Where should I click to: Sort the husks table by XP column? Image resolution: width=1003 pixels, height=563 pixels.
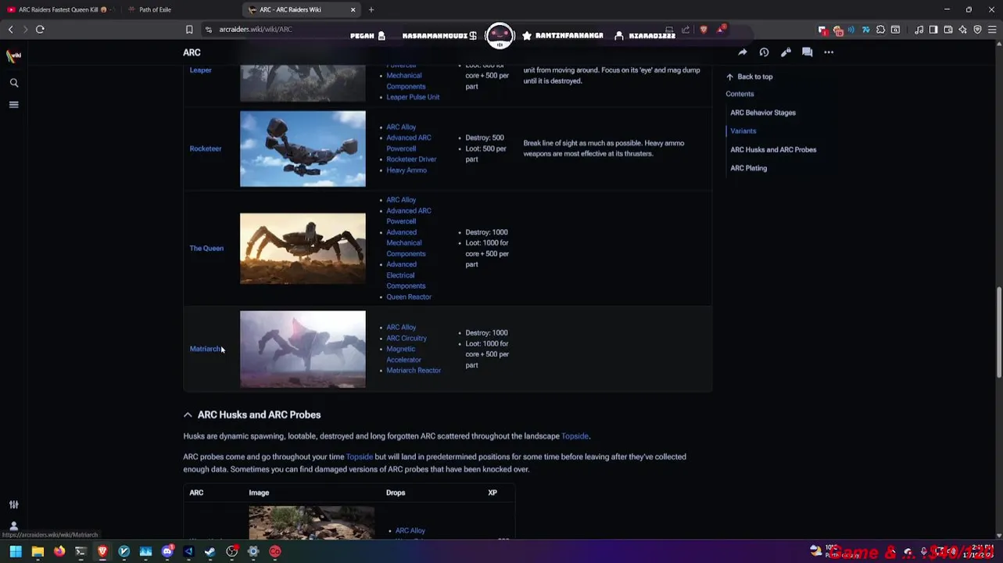pyautogui.click(x=493, y=493)
